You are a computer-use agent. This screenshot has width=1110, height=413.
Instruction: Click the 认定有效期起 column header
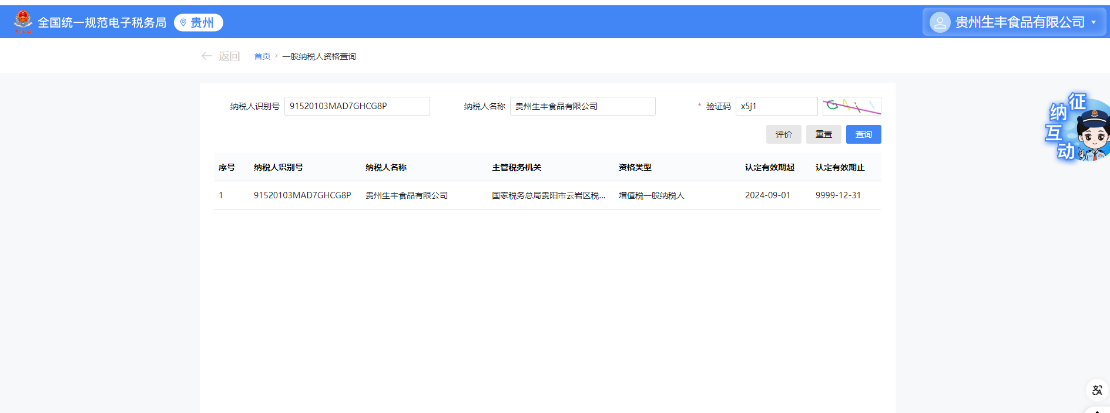click(769, 167)
